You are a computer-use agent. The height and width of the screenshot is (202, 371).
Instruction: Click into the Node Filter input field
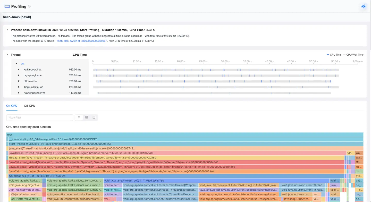click(39, 117)
